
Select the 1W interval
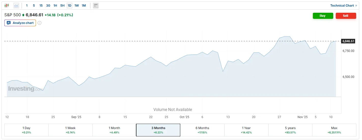pyautogui.click(x=77, y=5)
